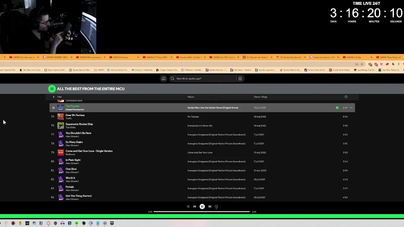This screenshot has height=227, width=404.
Task: Skip to previous track
Action: pyautogui.click(x=194, y=207)
